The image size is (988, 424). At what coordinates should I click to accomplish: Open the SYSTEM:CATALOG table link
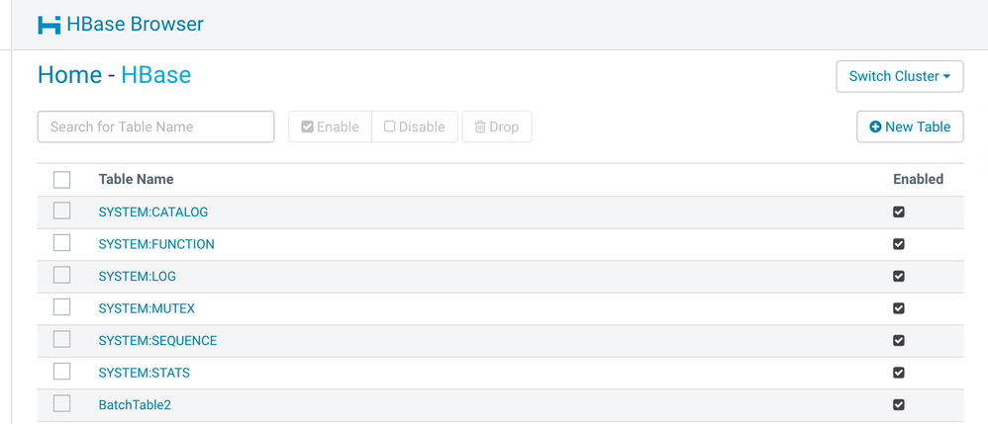[x=153, y=212]
